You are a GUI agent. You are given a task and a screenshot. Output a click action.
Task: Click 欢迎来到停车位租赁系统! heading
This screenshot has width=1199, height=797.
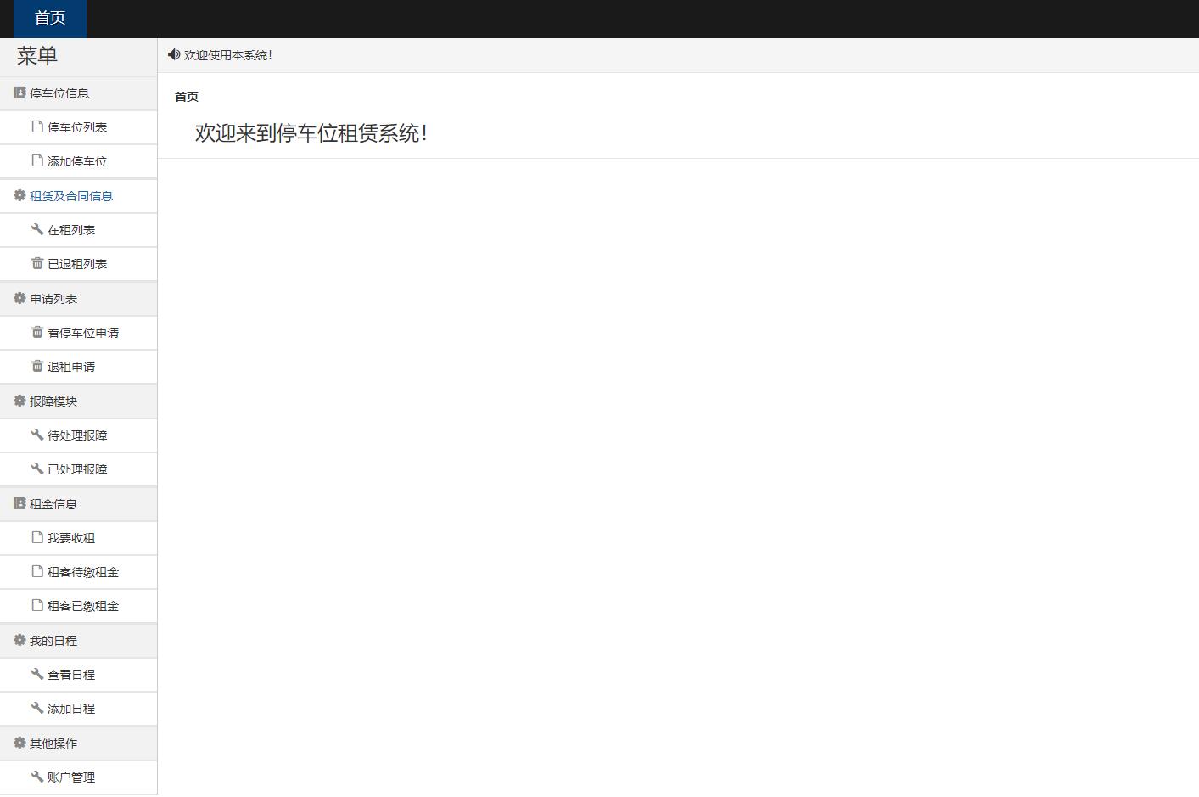(311, 133)
